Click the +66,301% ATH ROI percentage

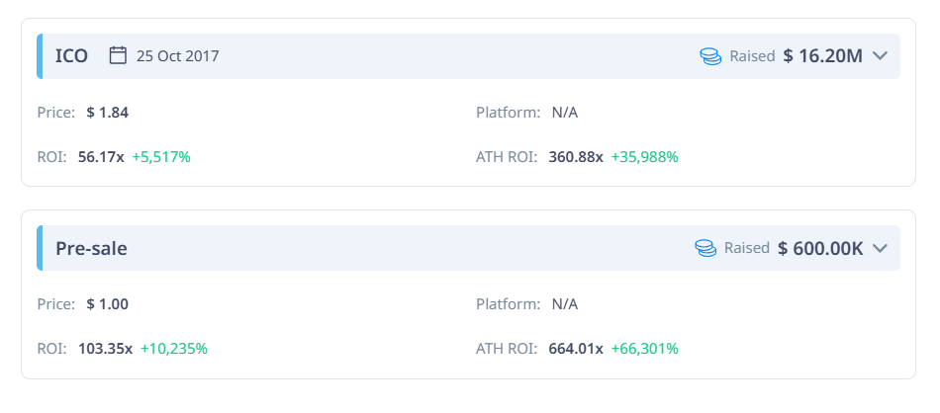644,349
